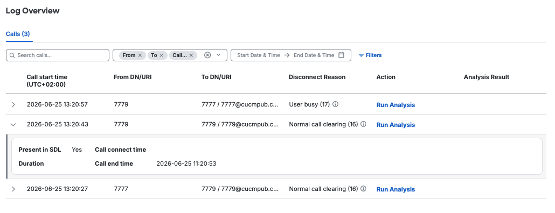Remove the From filter chip

click(140, 55)
